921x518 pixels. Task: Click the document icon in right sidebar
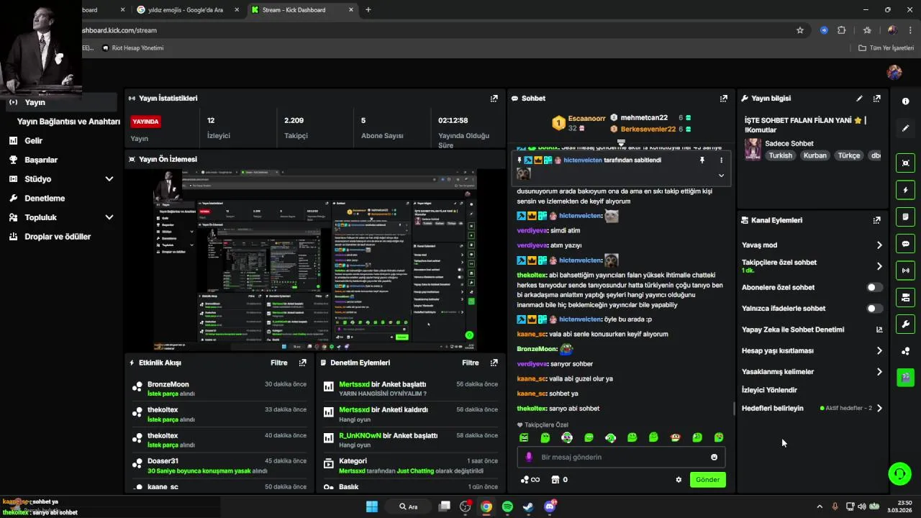[905, 217]
